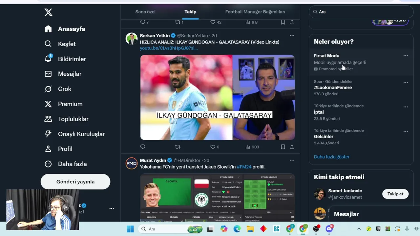Open İptal trending topic

(319, 112)
